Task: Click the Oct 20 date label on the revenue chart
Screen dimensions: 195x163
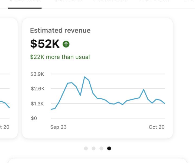Action: (157, 127)
